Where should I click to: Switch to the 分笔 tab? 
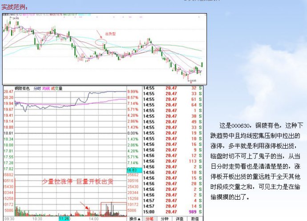click(149, 219)
